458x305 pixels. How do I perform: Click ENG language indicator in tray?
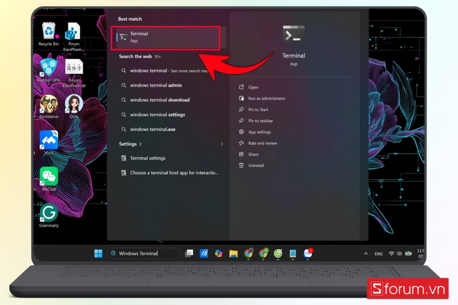379,254
